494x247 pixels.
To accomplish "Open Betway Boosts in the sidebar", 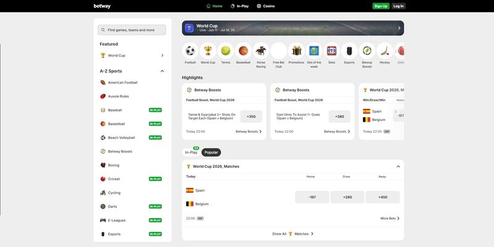I will click(132, 151).
